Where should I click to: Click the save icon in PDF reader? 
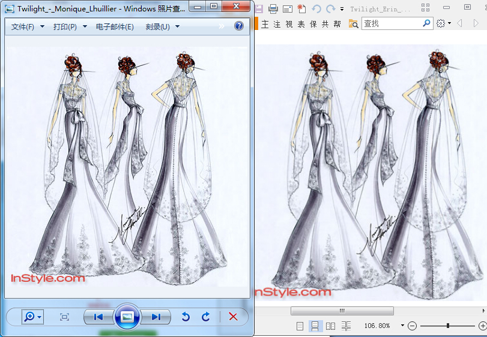click(x=259, y=9)
